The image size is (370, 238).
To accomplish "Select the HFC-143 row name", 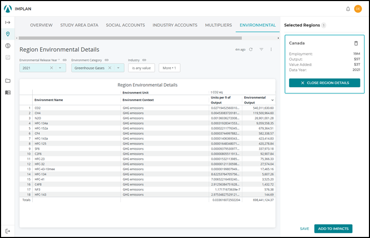I will pos(40,195).
